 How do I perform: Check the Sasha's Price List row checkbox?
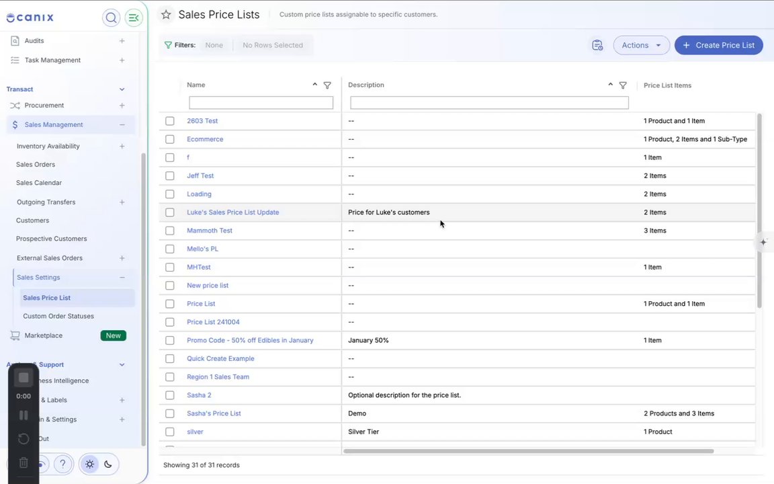170,413
